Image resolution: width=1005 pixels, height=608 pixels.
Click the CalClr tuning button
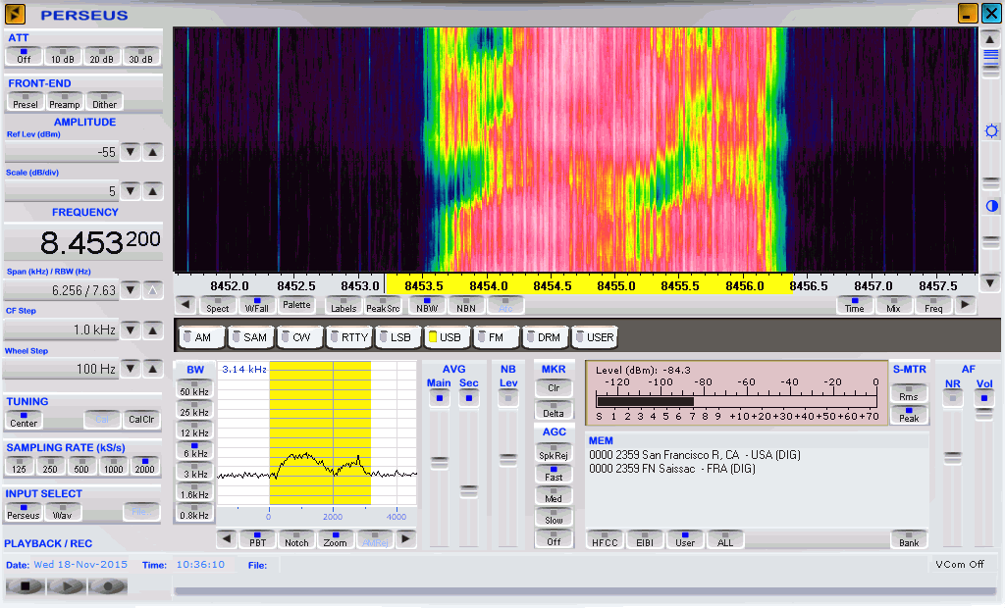(141, 419)
